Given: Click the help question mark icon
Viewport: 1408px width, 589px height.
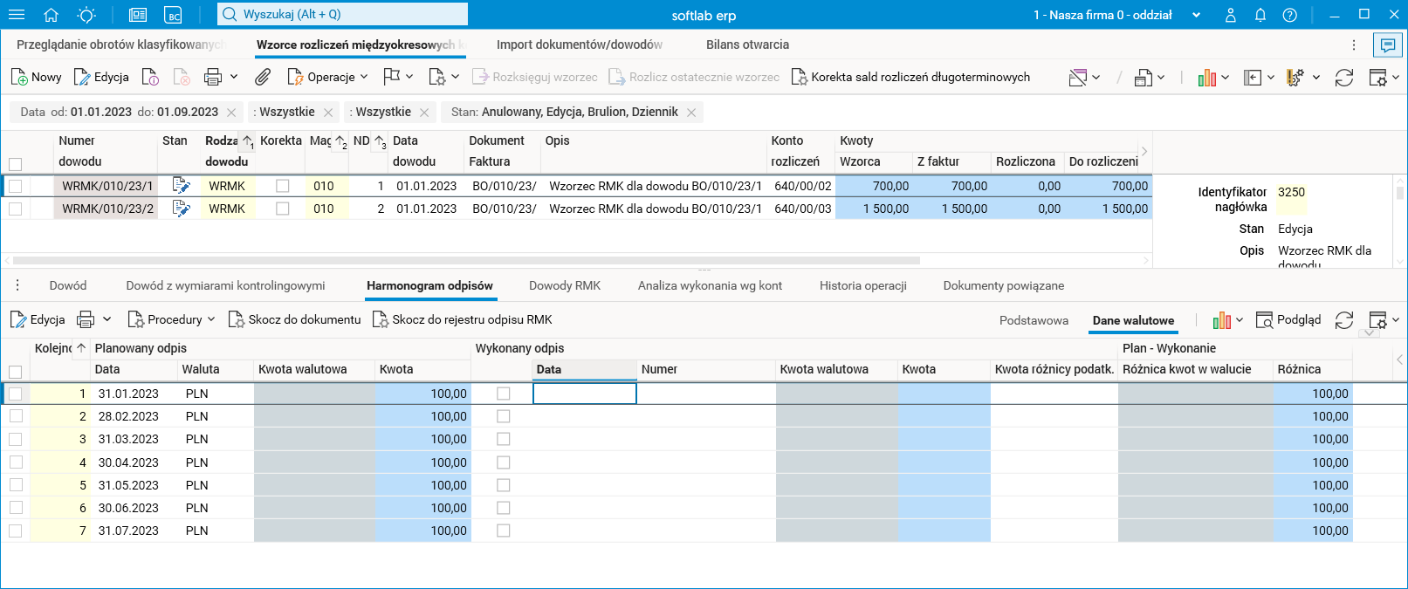Looking at the screenshot, I should coord(1290,15).
